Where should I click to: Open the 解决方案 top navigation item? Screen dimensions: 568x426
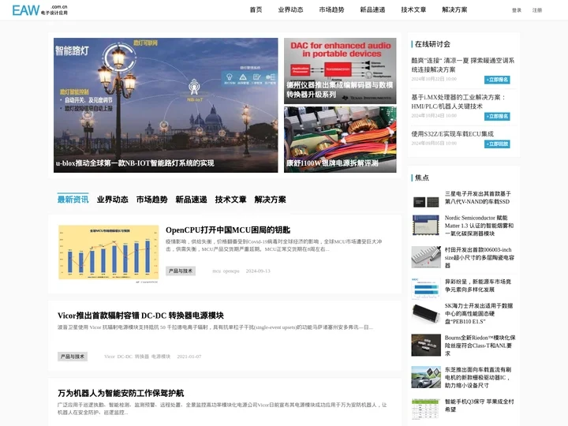454,9
